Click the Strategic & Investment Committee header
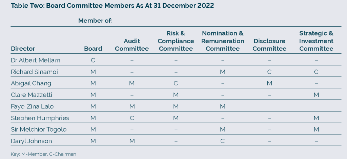This screenshot has width=347, height=159. coord(316,41)
